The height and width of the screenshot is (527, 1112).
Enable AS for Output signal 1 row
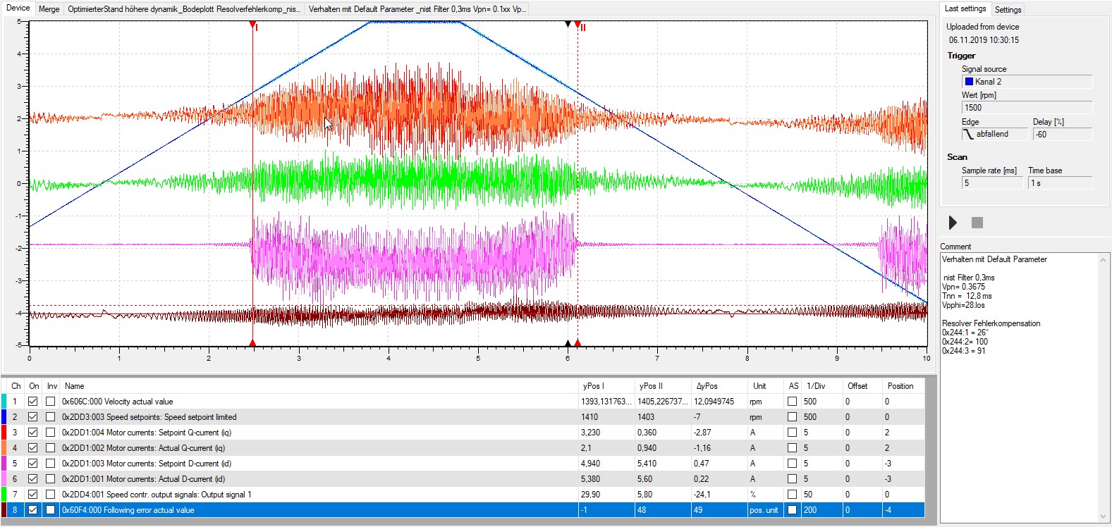(792, 495)
